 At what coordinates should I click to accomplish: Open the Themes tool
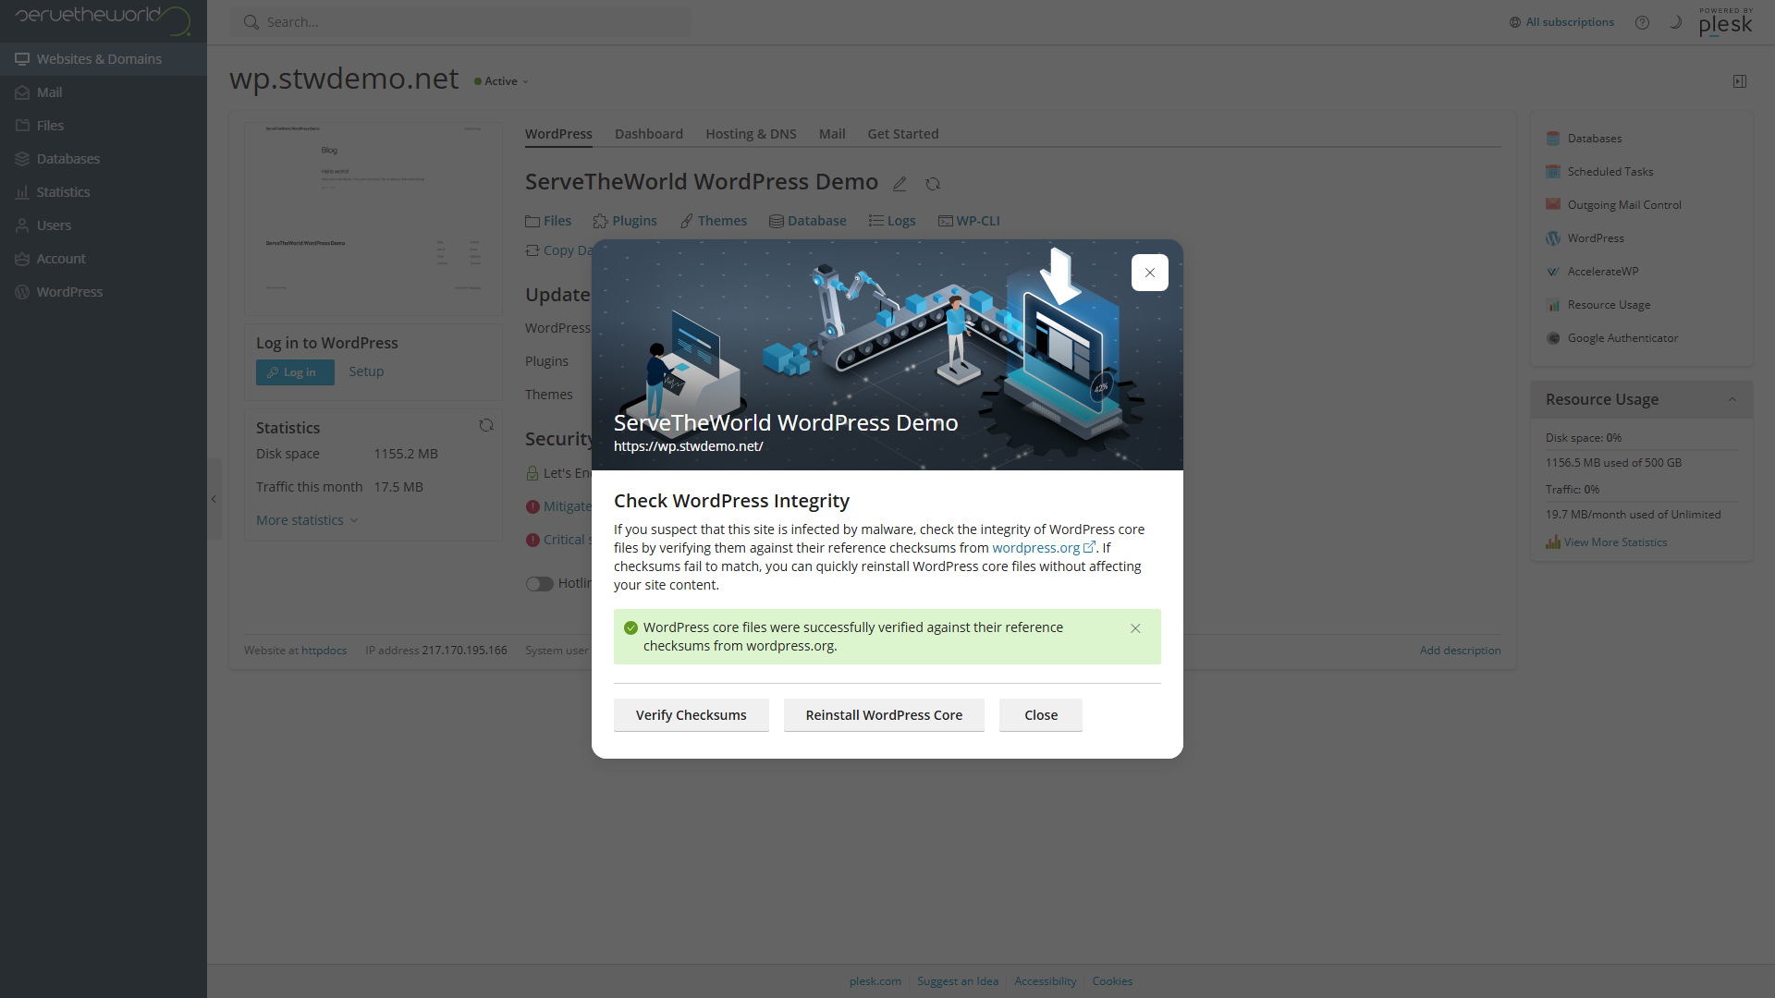point(713,221)
